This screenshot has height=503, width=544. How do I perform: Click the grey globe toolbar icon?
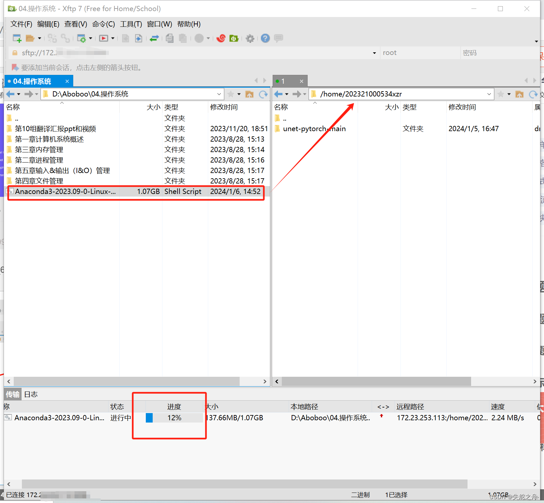tap(199, 38)
